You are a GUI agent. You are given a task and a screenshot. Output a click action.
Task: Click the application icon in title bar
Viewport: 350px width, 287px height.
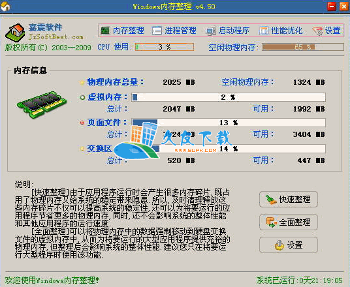pyautogui.click(x=5, y=7)
